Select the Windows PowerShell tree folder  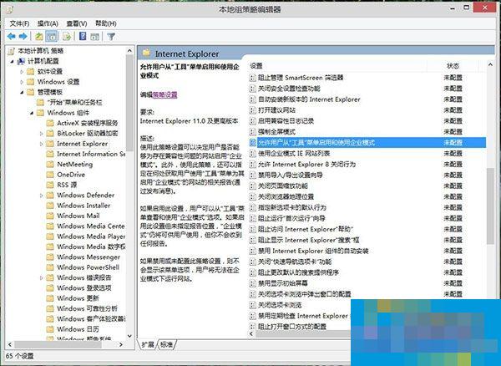88,267
